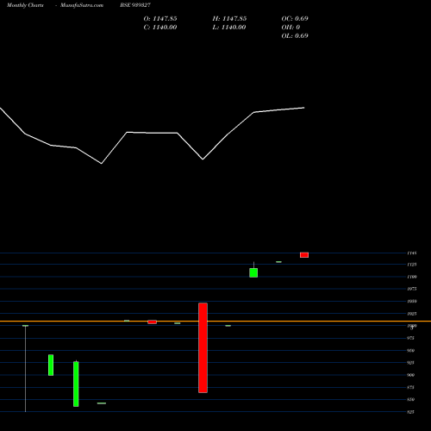Click the 975 price axis label
This screenshot has width=431, height=431.
[410, 338]
